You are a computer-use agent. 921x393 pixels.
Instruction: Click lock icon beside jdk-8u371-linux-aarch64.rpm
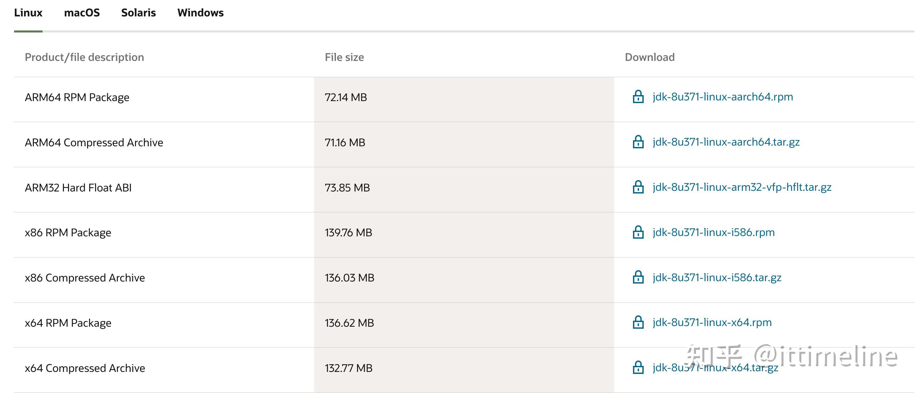[x=638, y=97]
